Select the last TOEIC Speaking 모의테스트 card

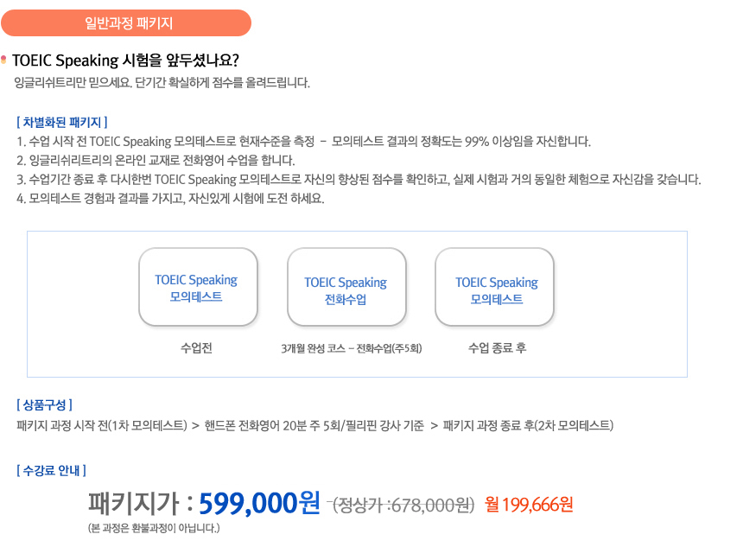(x=495, y=287)
